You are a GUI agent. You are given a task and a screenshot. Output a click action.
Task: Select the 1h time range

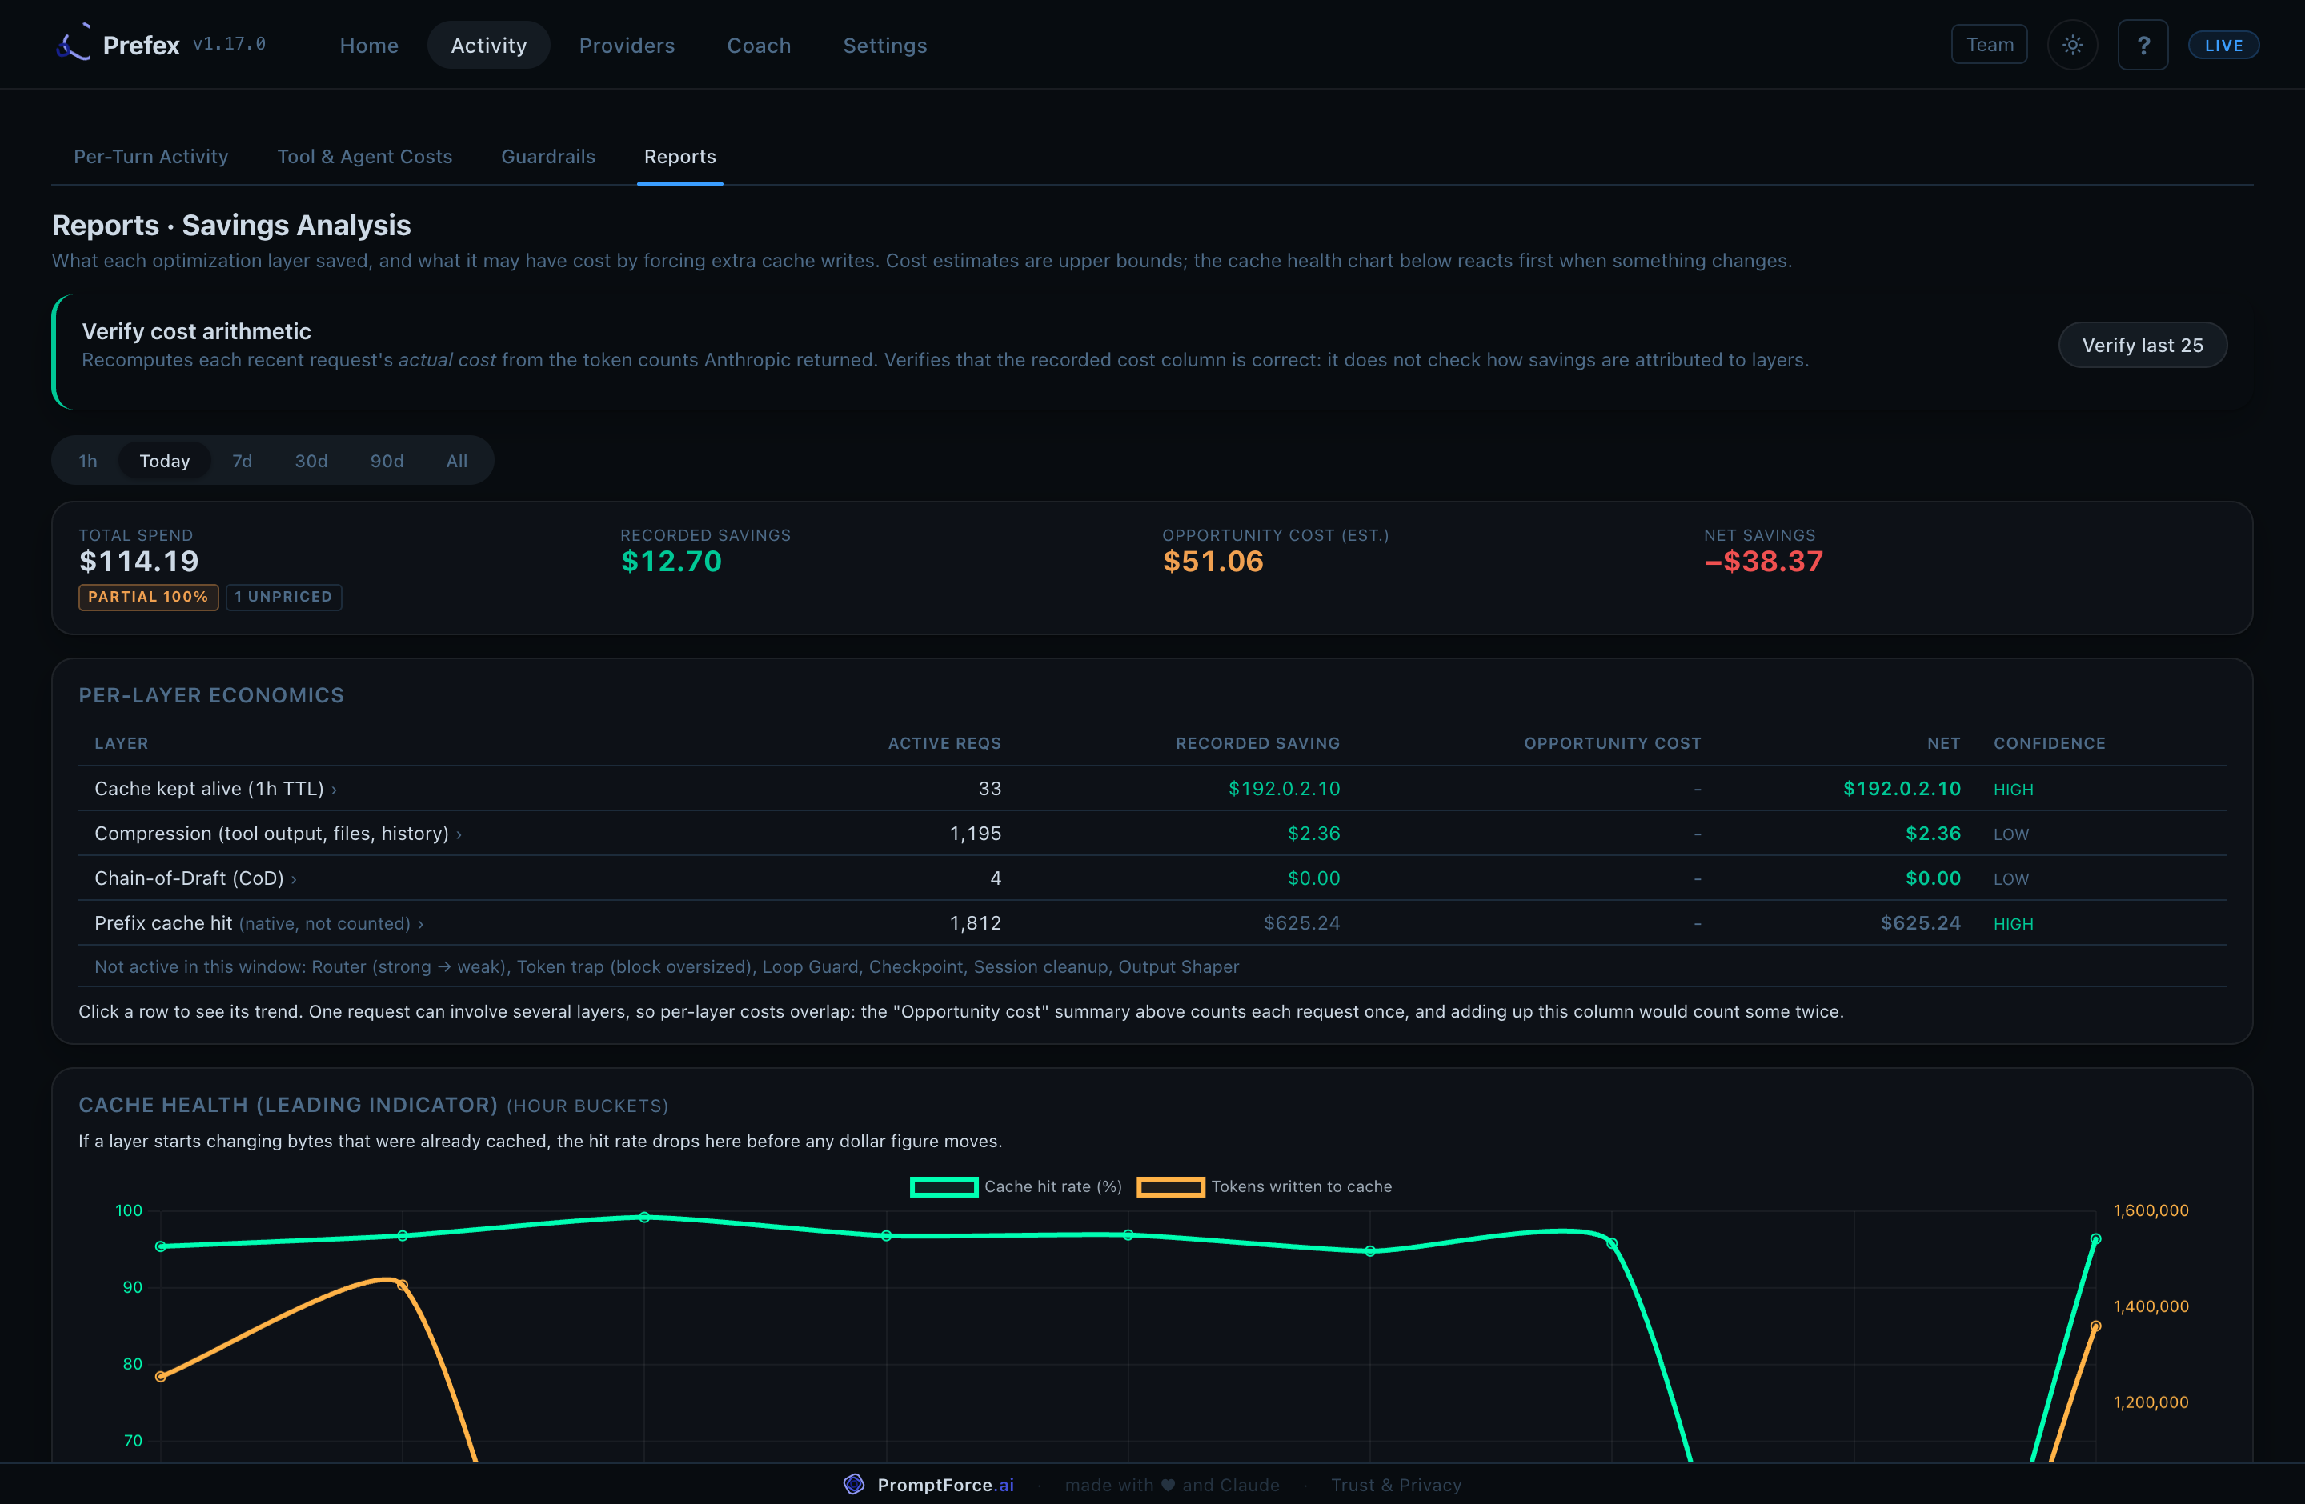click(x=88, y=461)
